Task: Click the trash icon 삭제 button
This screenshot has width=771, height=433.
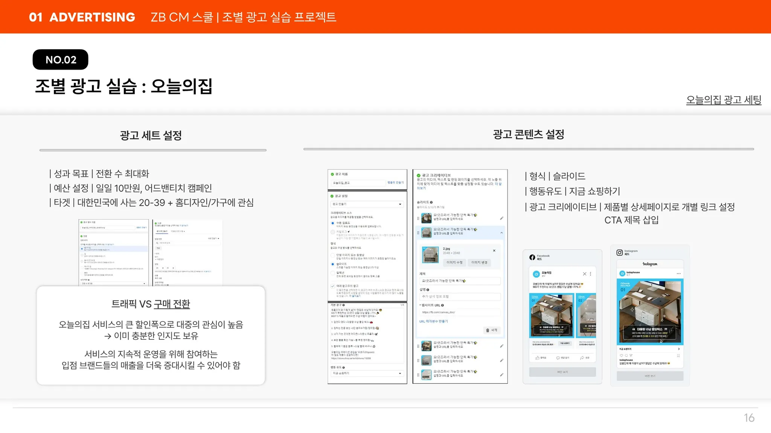Action: point(491,330)
